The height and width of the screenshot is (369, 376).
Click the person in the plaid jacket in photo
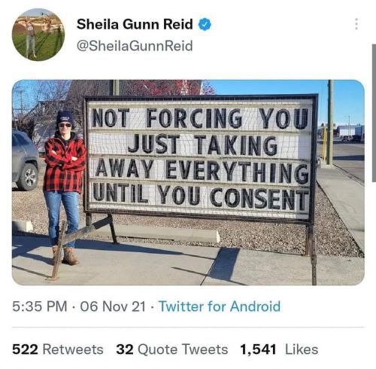pyautogui.click(x=65, y=188)
